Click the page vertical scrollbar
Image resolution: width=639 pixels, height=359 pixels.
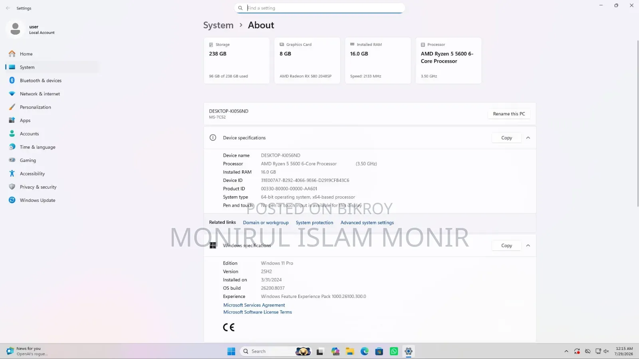click(x=637, y=124)
